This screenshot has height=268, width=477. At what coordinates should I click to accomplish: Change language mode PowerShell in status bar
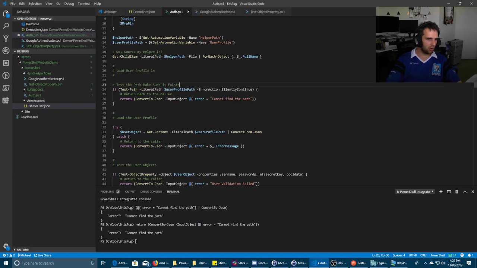[x=437, y=255]
